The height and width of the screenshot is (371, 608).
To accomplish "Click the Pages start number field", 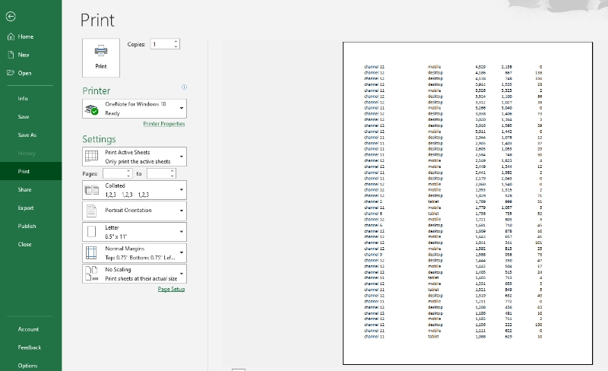I will (x=116, y=173).
